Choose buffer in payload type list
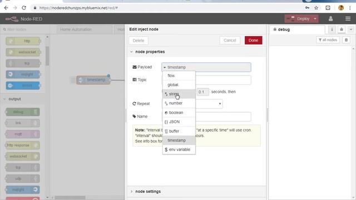Viewport: 356px width, 200px height. coord(179,131)
